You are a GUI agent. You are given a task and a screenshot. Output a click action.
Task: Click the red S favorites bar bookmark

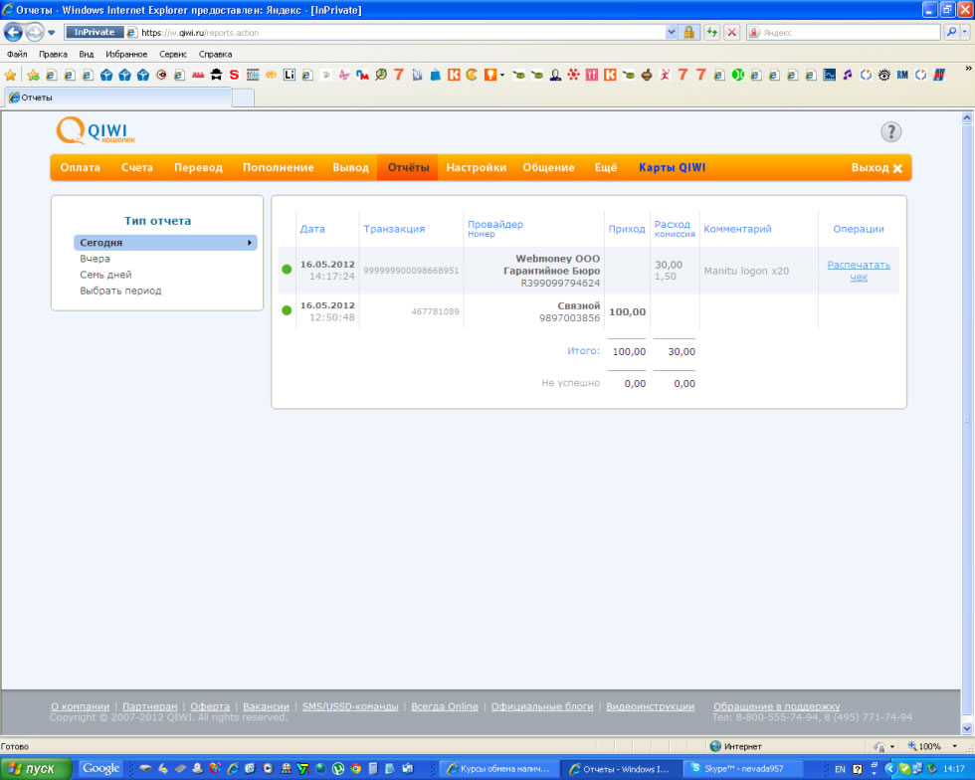tap(234, 75)
